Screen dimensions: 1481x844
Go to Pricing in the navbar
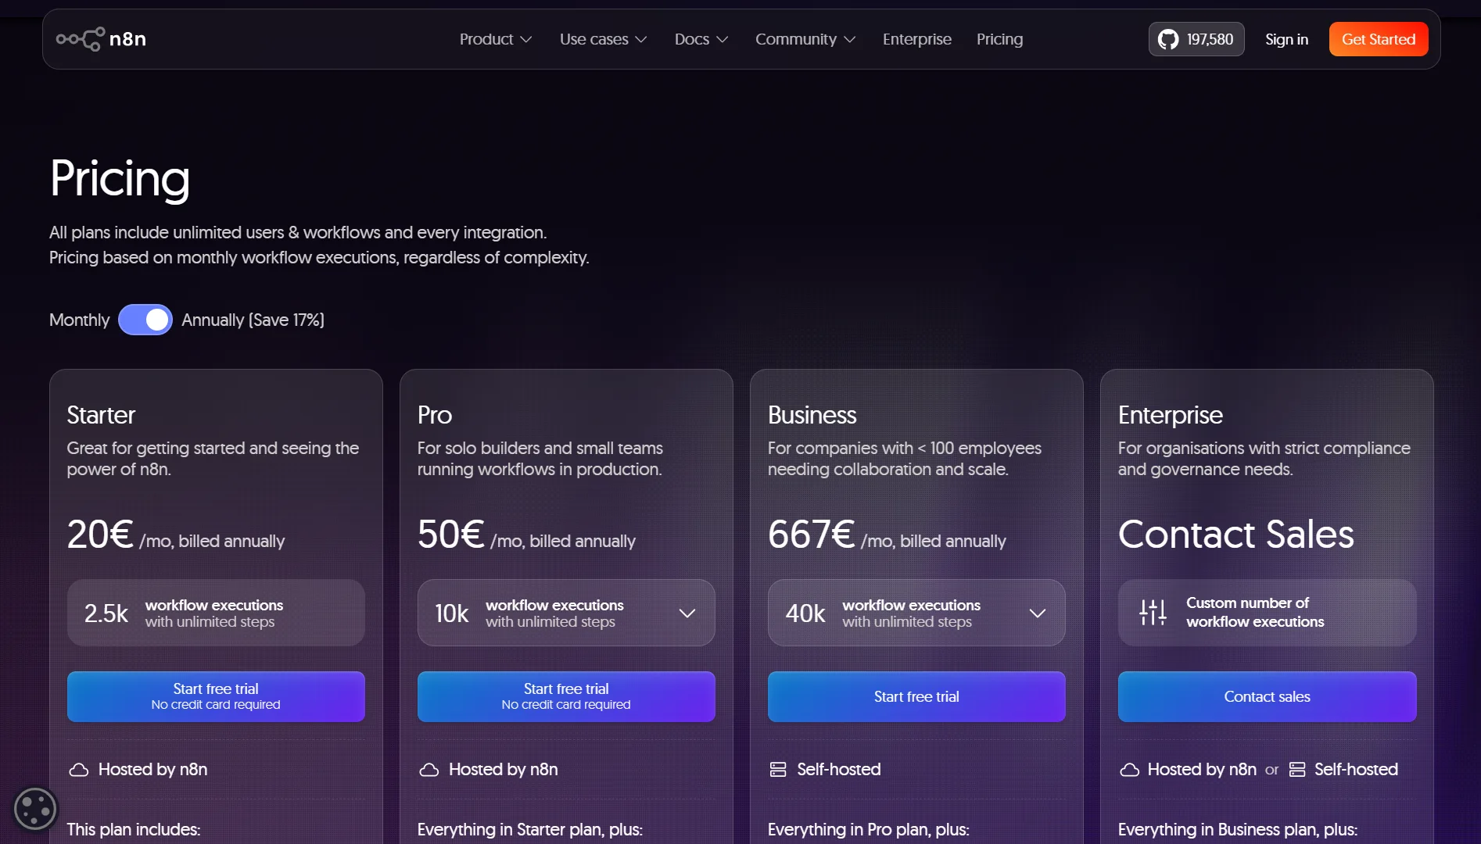[x=999, y=39]
